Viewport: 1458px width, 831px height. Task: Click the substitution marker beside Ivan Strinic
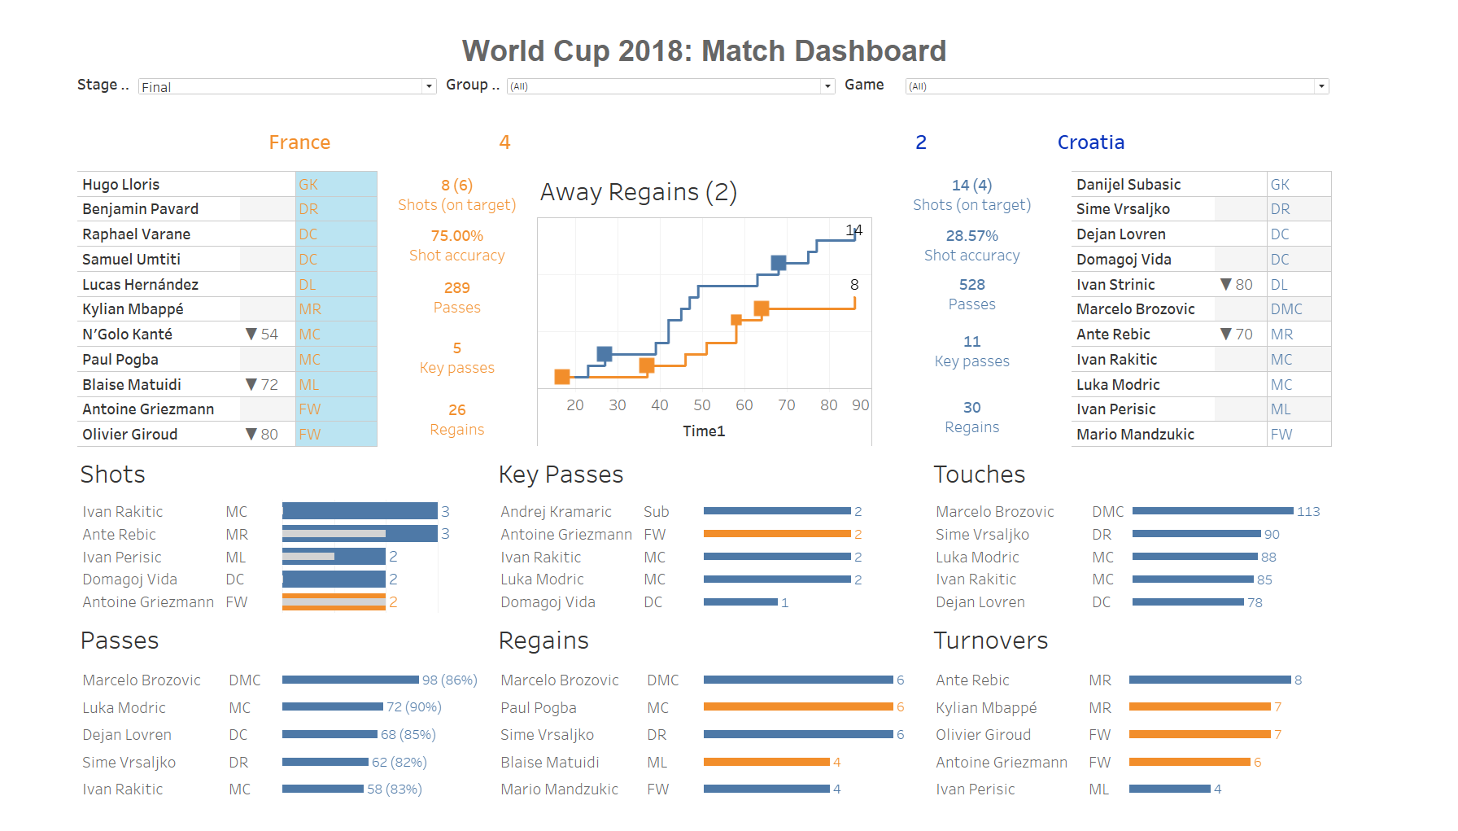(x=1225, y=284)
